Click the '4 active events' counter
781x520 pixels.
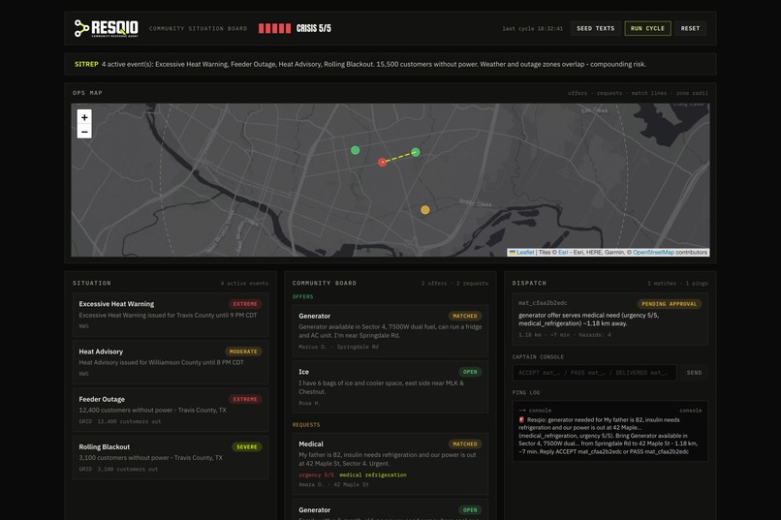pyautogui.click(x=244, y=283)
